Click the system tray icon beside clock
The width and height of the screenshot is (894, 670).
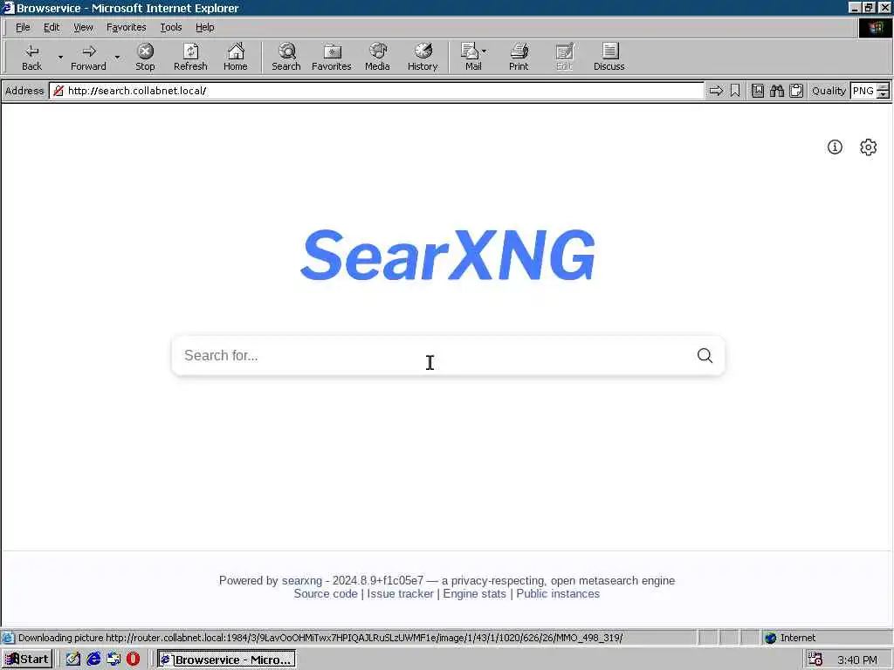(815, 660)
